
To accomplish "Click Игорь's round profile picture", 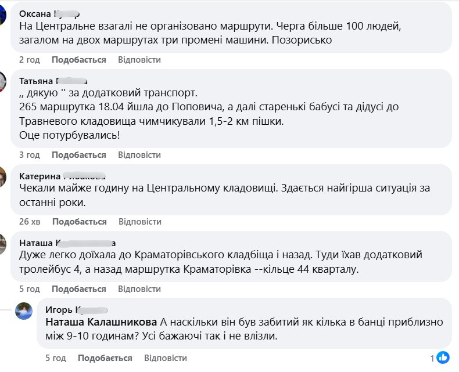I will 24,310.
